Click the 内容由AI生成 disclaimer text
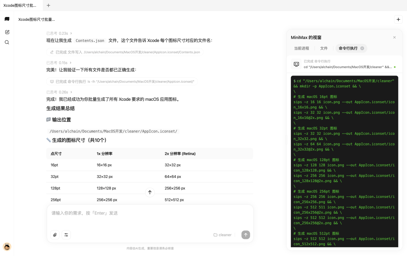The height and width of the screenshot is (256, 407). (x=150, y=248)
